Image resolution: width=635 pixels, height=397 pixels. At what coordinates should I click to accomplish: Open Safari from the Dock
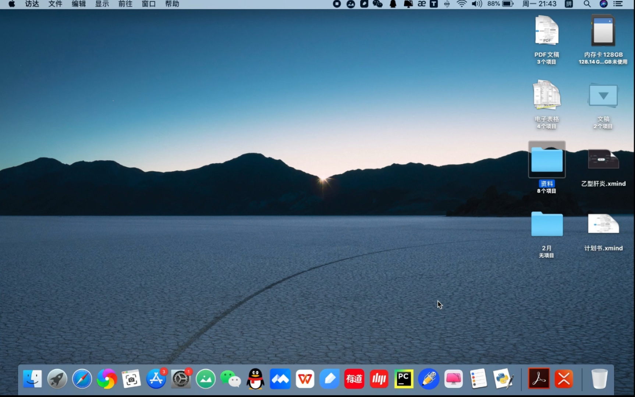click(x=82, y=379)
